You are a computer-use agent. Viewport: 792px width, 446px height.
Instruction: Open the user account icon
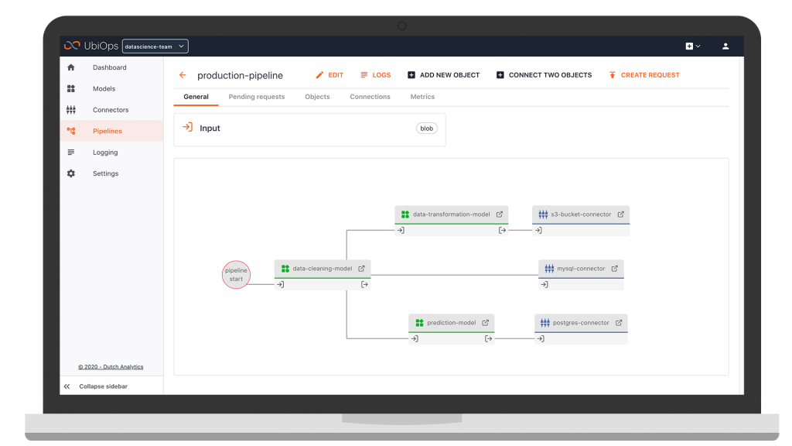click(725, 46)
